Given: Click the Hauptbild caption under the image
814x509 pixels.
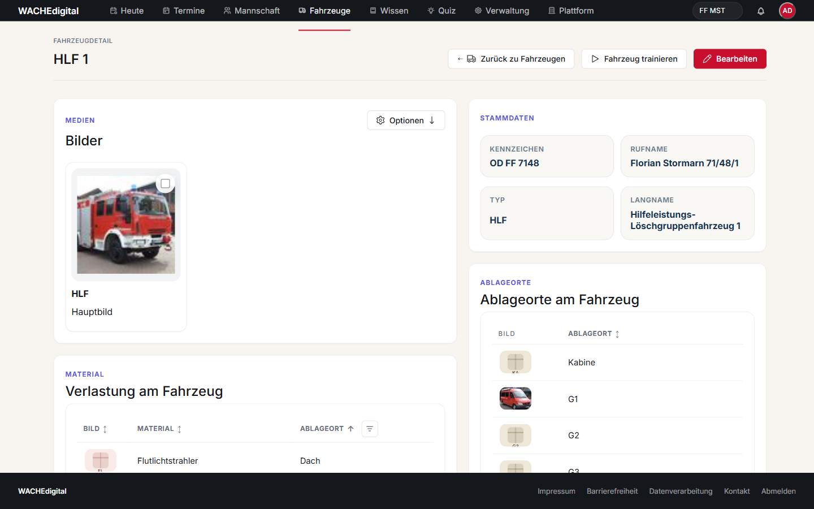Looking at the screenshot, I should click(x=92, y=312).
